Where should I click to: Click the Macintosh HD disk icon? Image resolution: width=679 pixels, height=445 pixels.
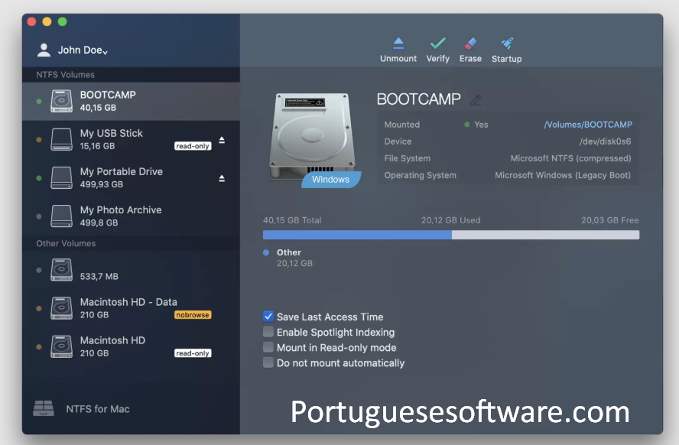pyautogui.click(x=61, y=346)
